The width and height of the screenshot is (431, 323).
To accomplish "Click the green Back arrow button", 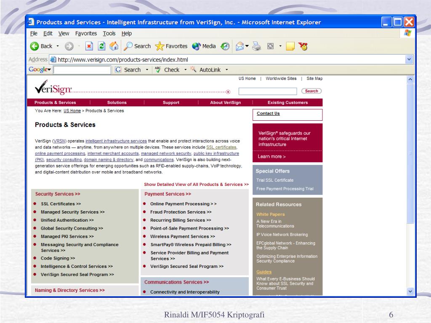I will tap(35, 46).
